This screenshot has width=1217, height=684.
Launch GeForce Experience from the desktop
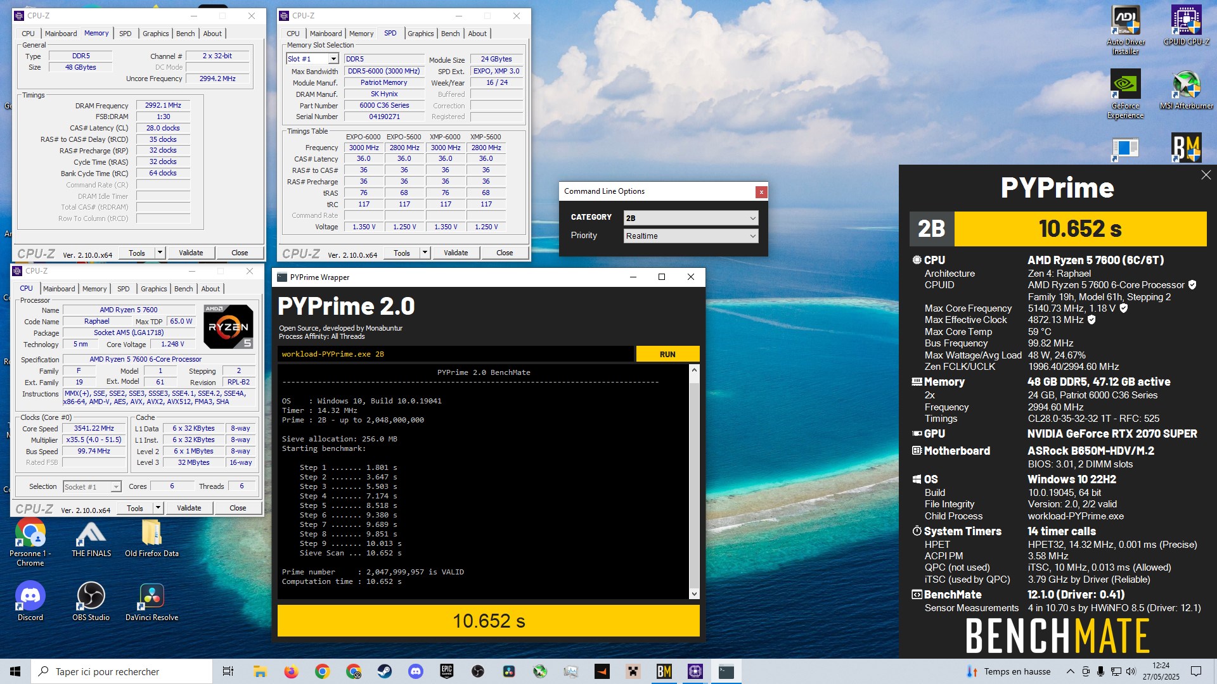(x=1125, y=94)
